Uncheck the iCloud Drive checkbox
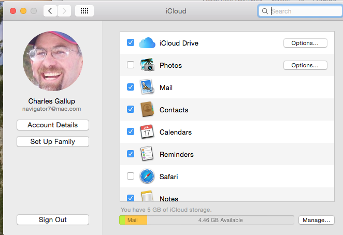Screen dimensions: 343x235 (x=131, y=43)
